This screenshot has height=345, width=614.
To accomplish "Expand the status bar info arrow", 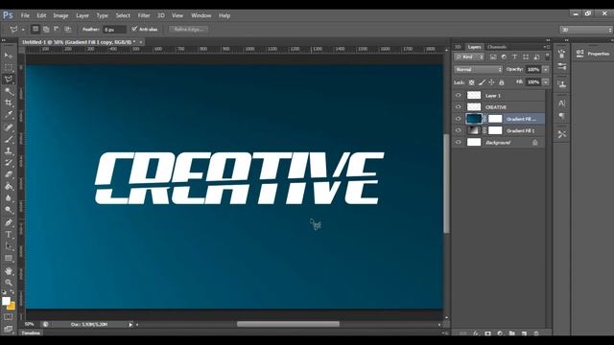I will [130, 324].
